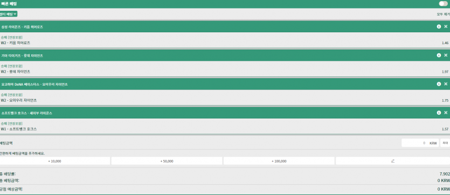Click the total odds value 7.902
This screenshot has width=450, height=195.
pyautogui.click(x=445, y=174)
